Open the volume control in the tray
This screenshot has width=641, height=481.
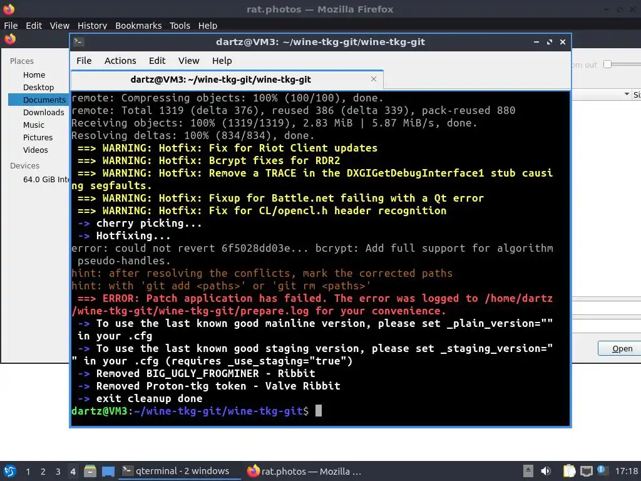546,471
